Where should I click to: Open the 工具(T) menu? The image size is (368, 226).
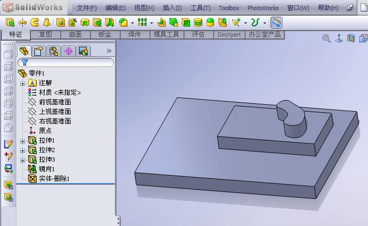(x=200, y=8)
